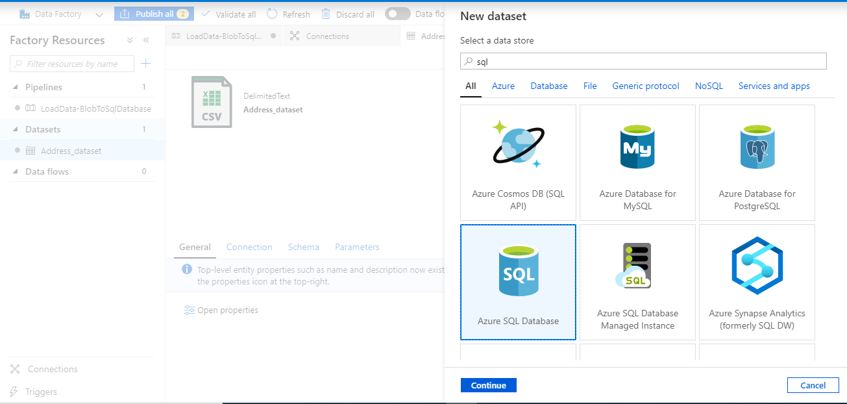Screen dimensions: 847x404
Task: Expand the Data flows section
Action: pos(16,171)
